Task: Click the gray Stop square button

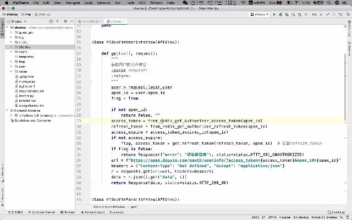Action: coord(306,14)
